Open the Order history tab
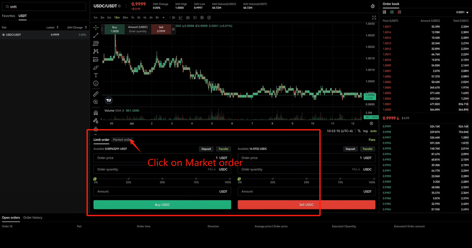 33,218
